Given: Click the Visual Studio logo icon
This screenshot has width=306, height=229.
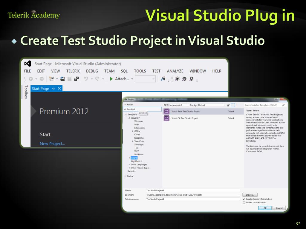Looking at the screenshot, I should (x=27, y=64).
